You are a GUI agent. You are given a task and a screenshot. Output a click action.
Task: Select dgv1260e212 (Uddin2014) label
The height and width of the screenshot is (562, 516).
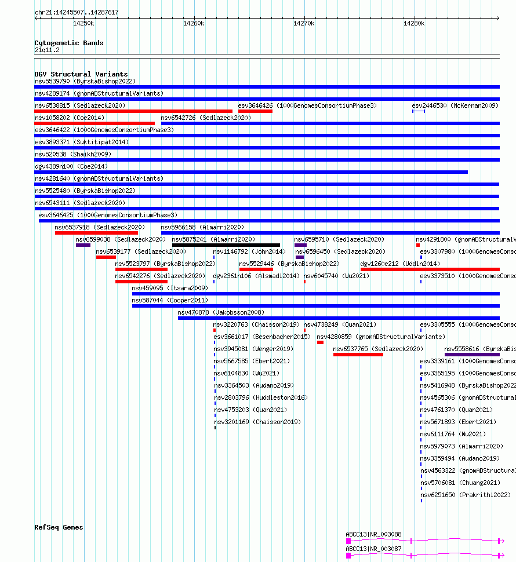[400, 264]
